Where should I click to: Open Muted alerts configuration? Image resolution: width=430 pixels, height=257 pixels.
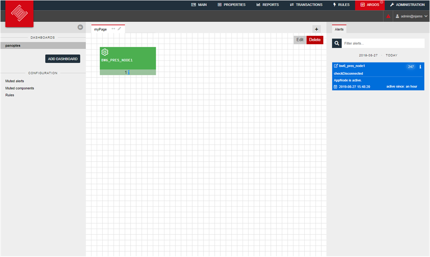pyautogui.click(x=15, y=81)
